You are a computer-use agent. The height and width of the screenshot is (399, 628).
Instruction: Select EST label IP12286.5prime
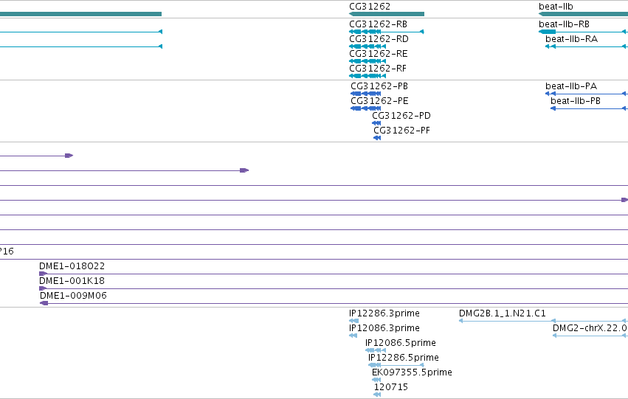(404, 358)
